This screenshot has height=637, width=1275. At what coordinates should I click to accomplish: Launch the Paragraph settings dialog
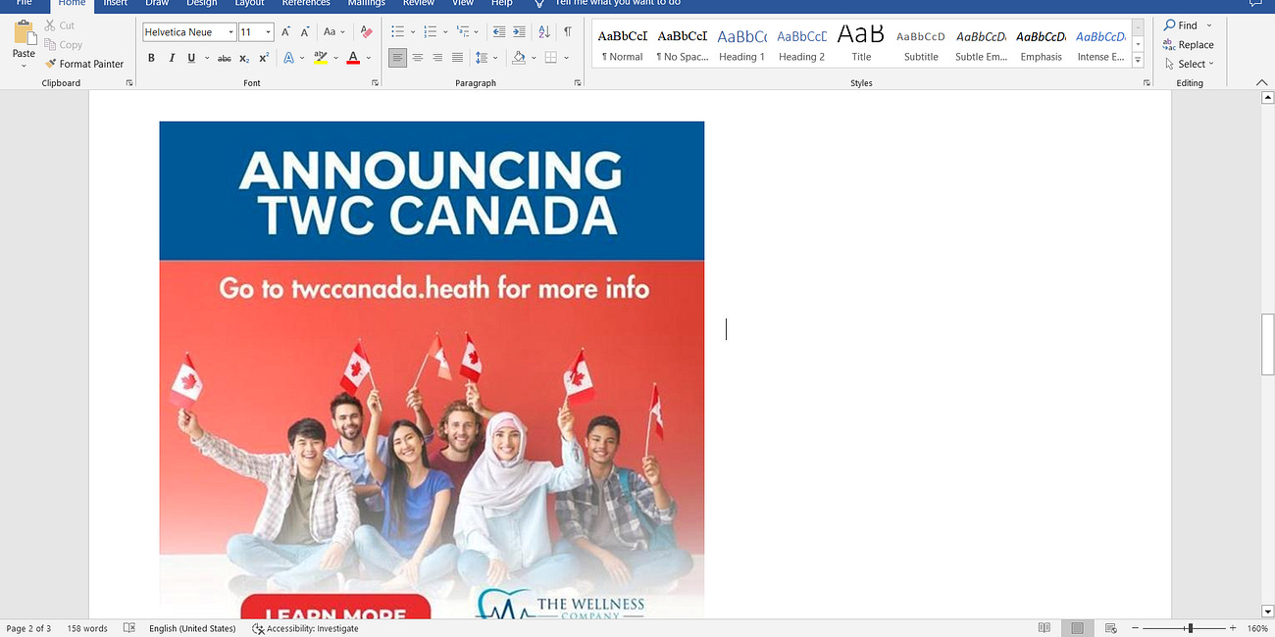coord(576,83)
